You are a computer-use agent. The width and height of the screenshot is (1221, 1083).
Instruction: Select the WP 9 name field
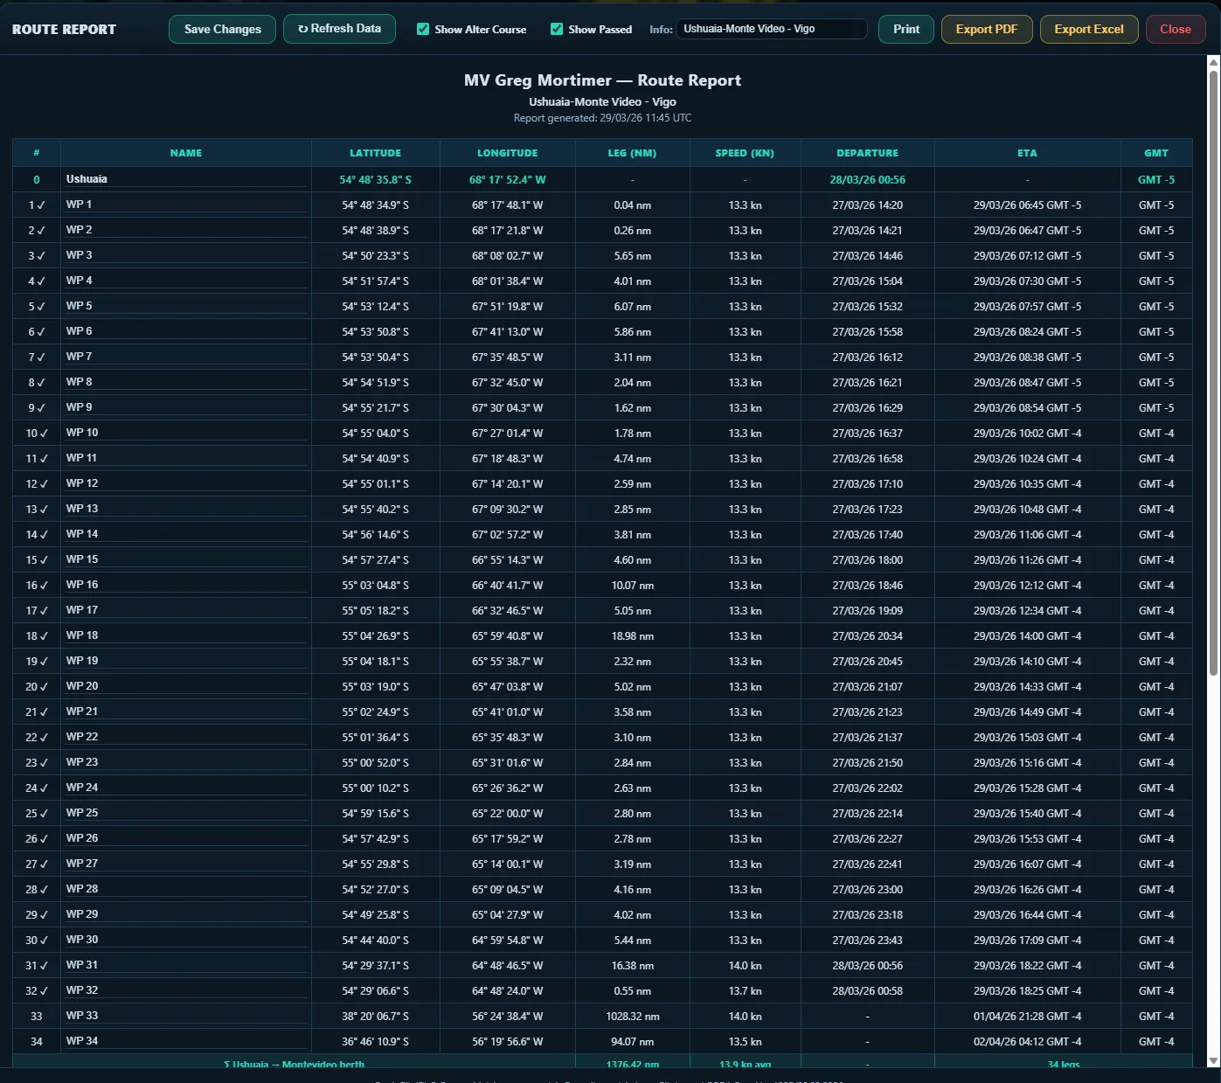pos(186,407)
